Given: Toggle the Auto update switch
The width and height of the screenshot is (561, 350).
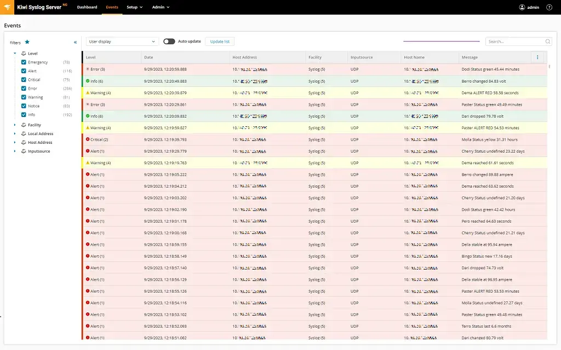Looking at the screenshot, I should click(x=169, y=42).
